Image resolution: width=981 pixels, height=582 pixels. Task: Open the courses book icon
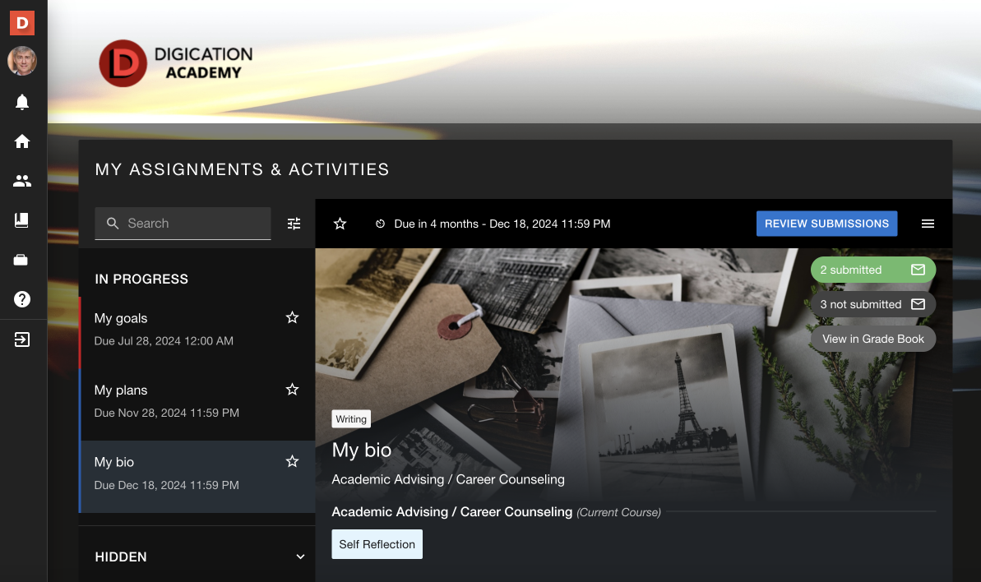click(x=22, y=220)
